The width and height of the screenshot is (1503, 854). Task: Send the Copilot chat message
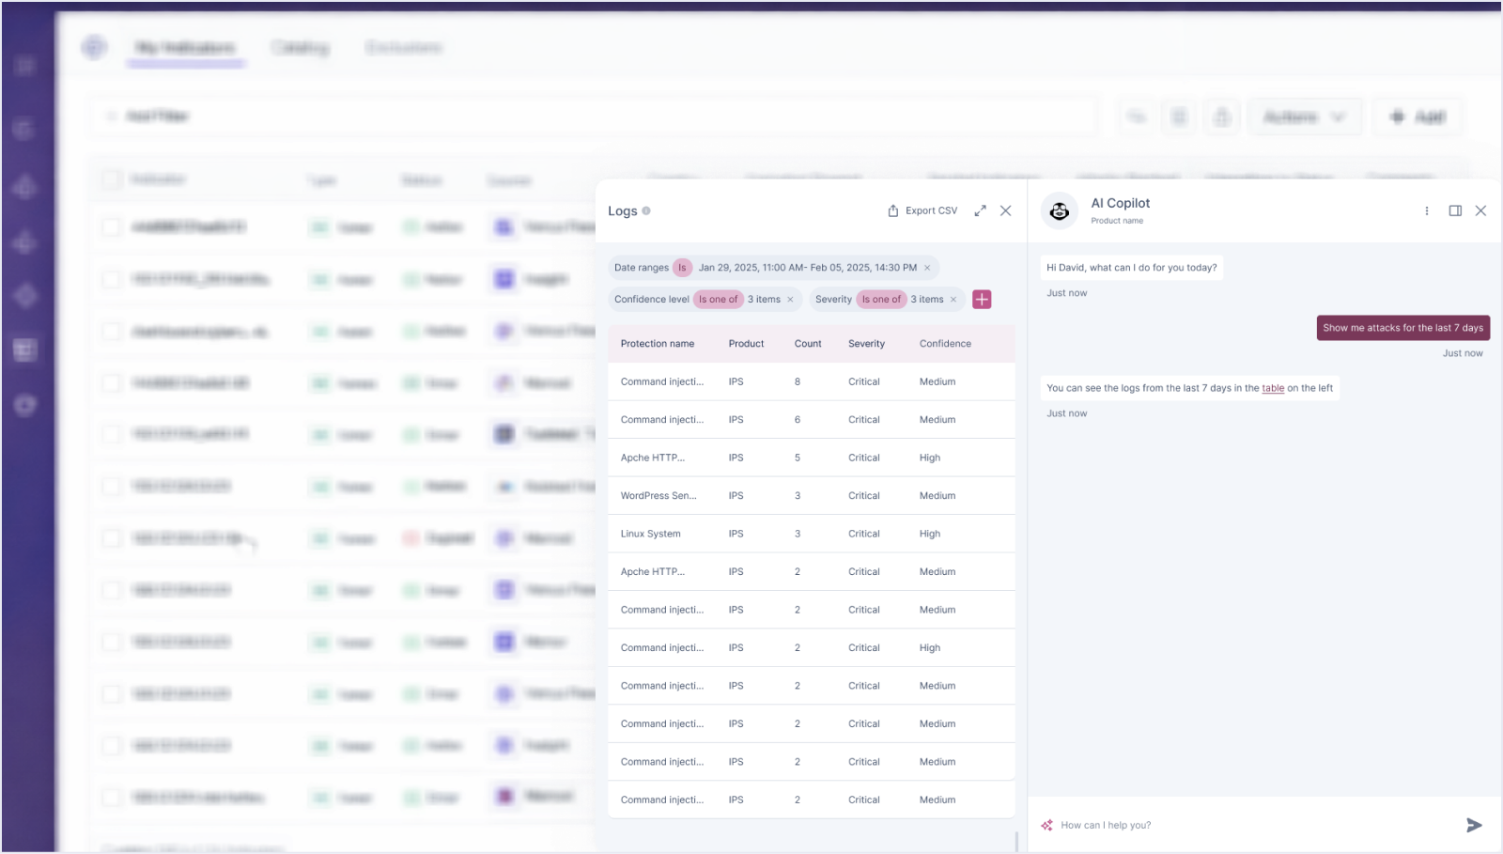[x=1474, y=825]
